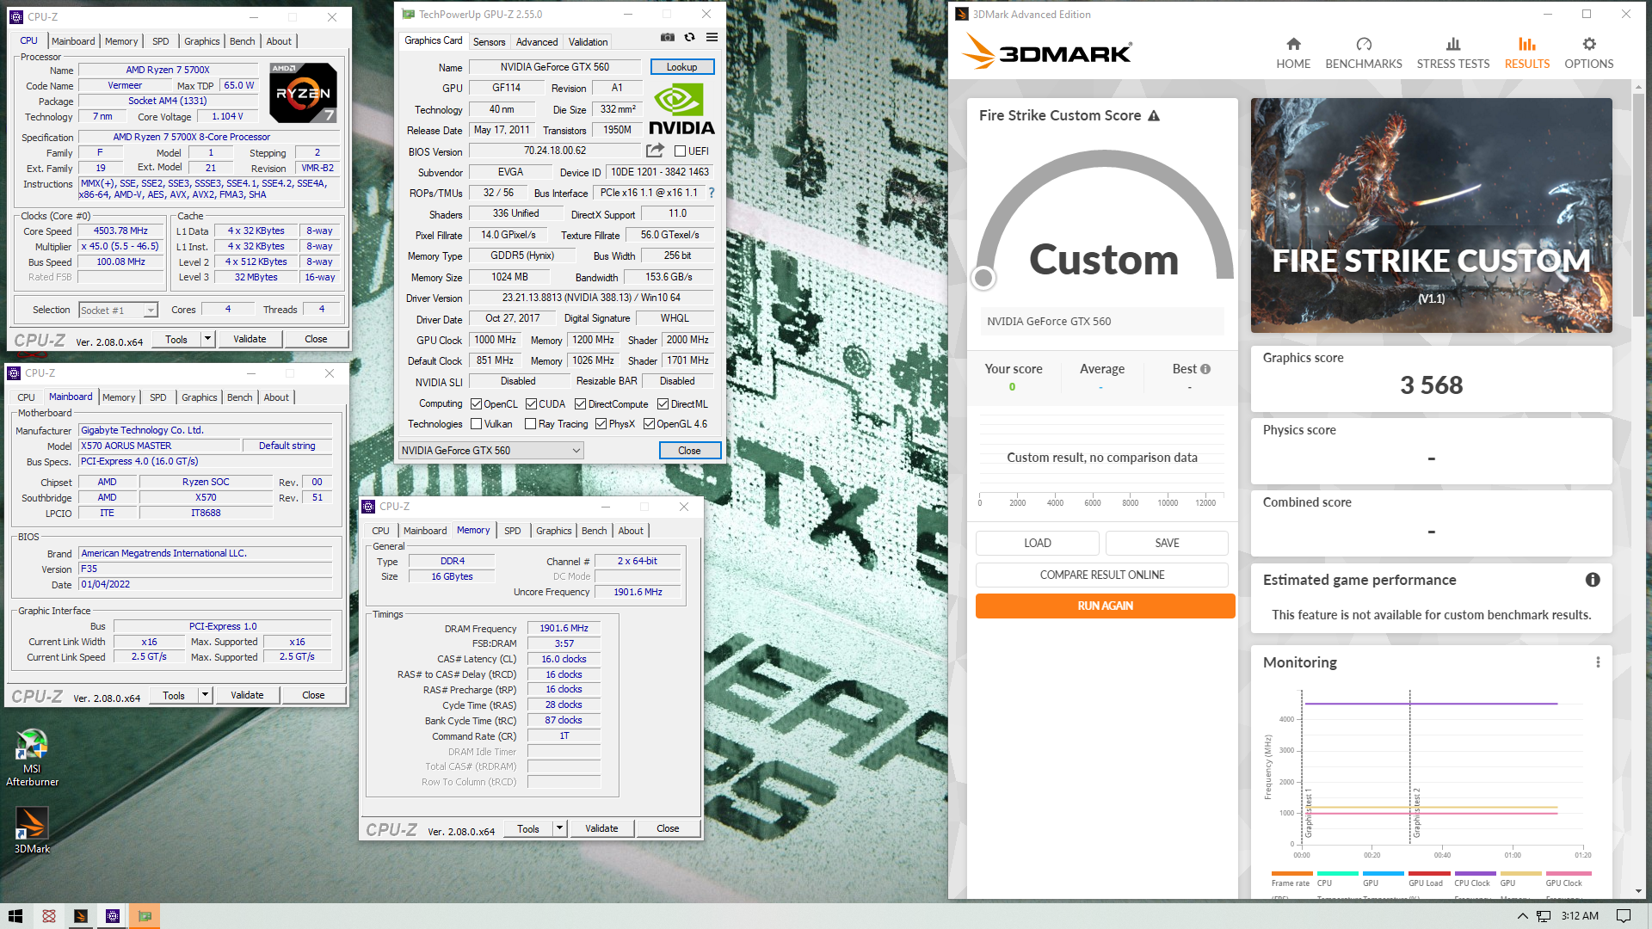Viewport: 1652px width, 929px height.
Task: Click the Bus Interface question mark in GPU-Z
Action: (712, 193)
